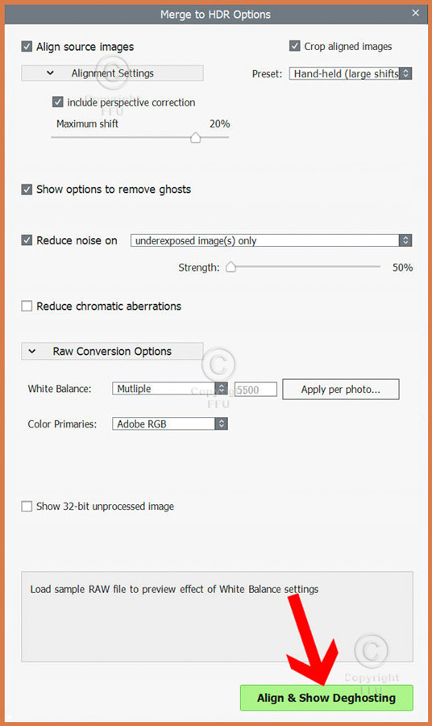
Task: Disable include perspective correction
Action: tap(58, 102)
